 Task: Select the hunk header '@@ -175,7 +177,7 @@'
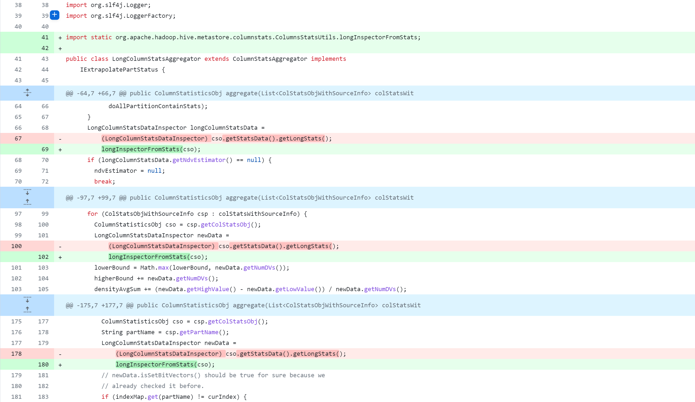tap(100, 305)
